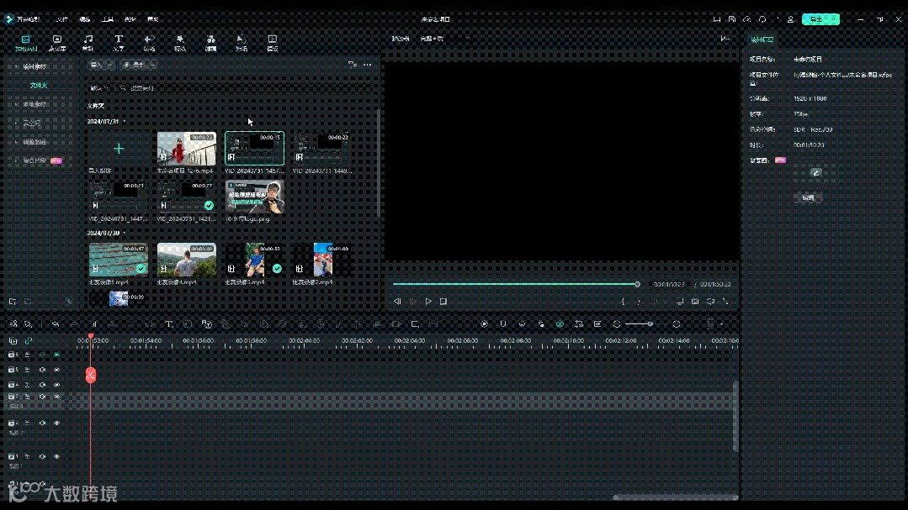Click the headset support icon in title bar
This screenshot has height=510, width=908.
(762, 19)
